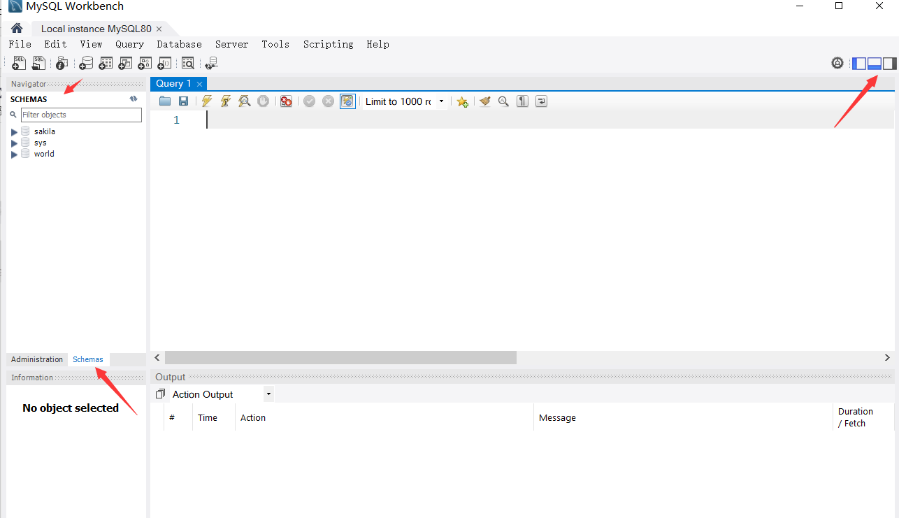
Task: Create a new view toolbar icon
Action: coord(125,63)
